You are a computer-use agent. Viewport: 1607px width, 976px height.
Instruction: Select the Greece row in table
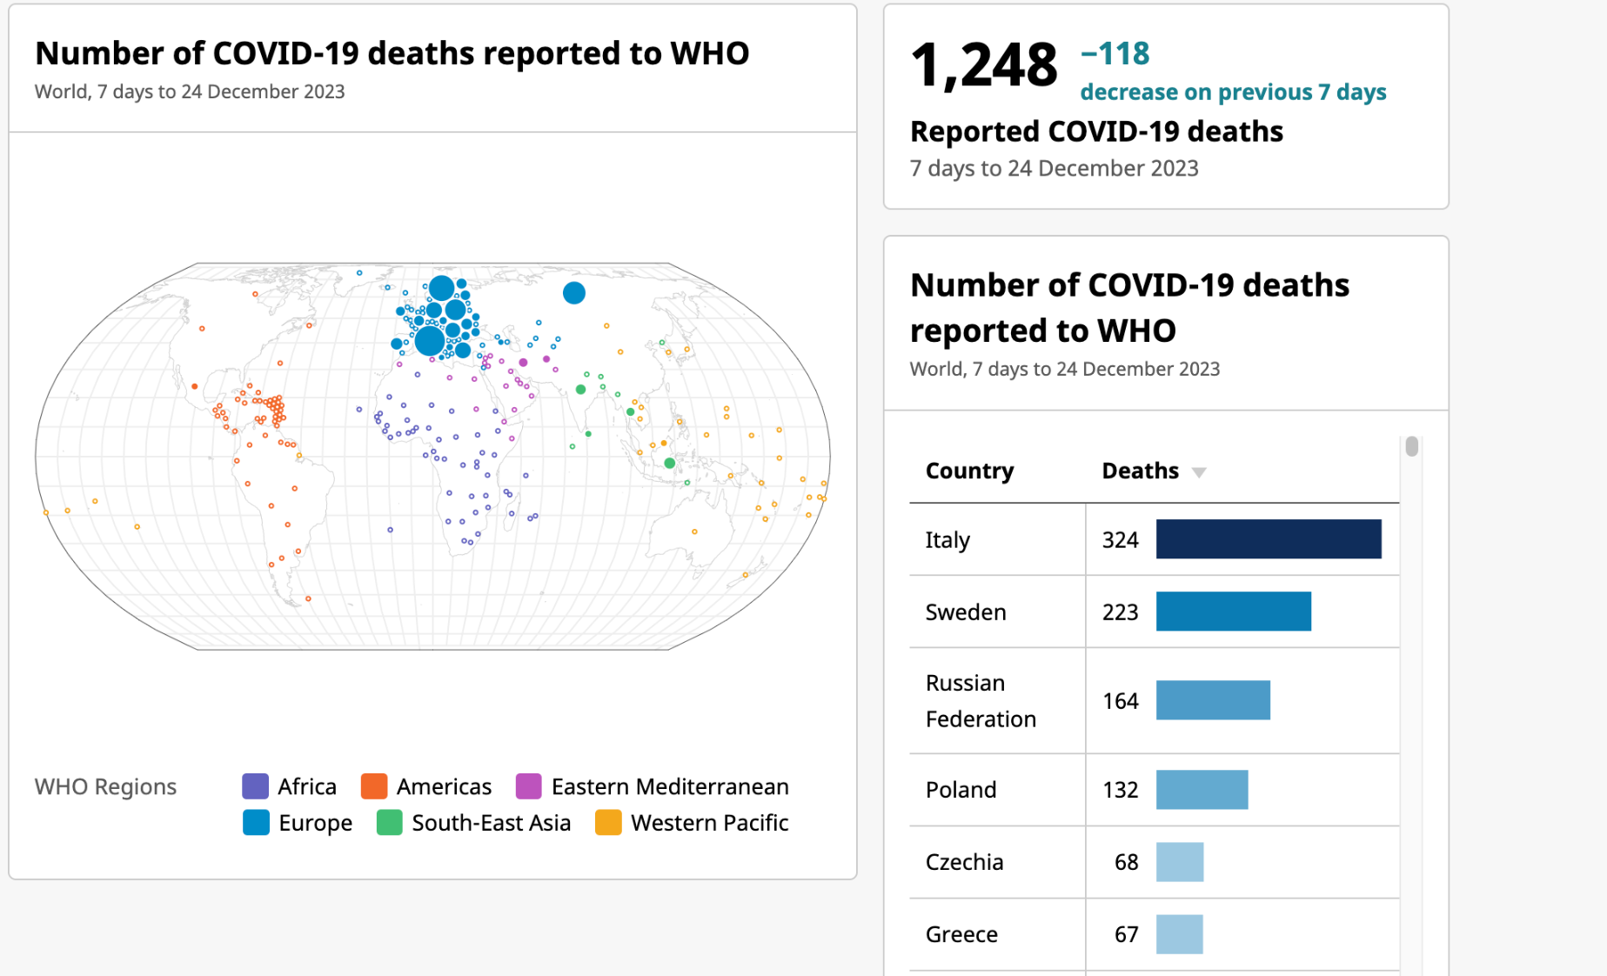point(961,934)
